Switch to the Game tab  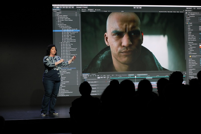pyautogui.click(x=91, y=10)
